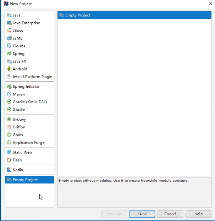Viewport: 215px width, 221px height.
Task: Click the Grails icon
Action: point(9,135)
